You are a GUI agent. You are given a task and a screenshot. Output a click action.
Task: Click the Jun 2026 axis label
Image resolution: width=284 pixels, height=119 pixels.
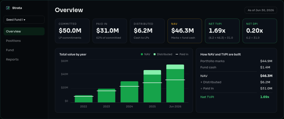175,107
